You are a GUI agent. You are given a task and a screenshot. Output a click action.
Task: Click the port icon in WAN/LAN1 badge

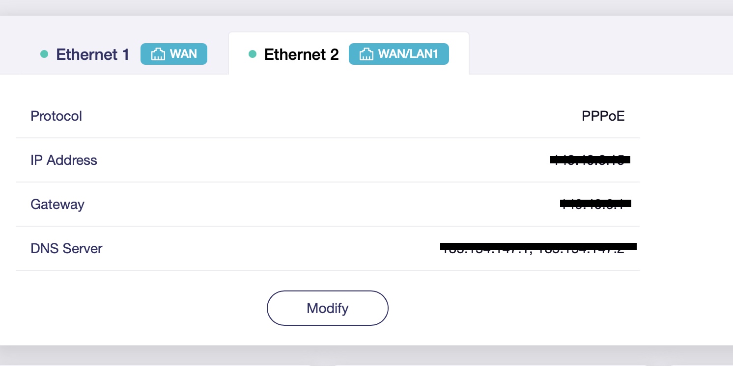(366, 54)
